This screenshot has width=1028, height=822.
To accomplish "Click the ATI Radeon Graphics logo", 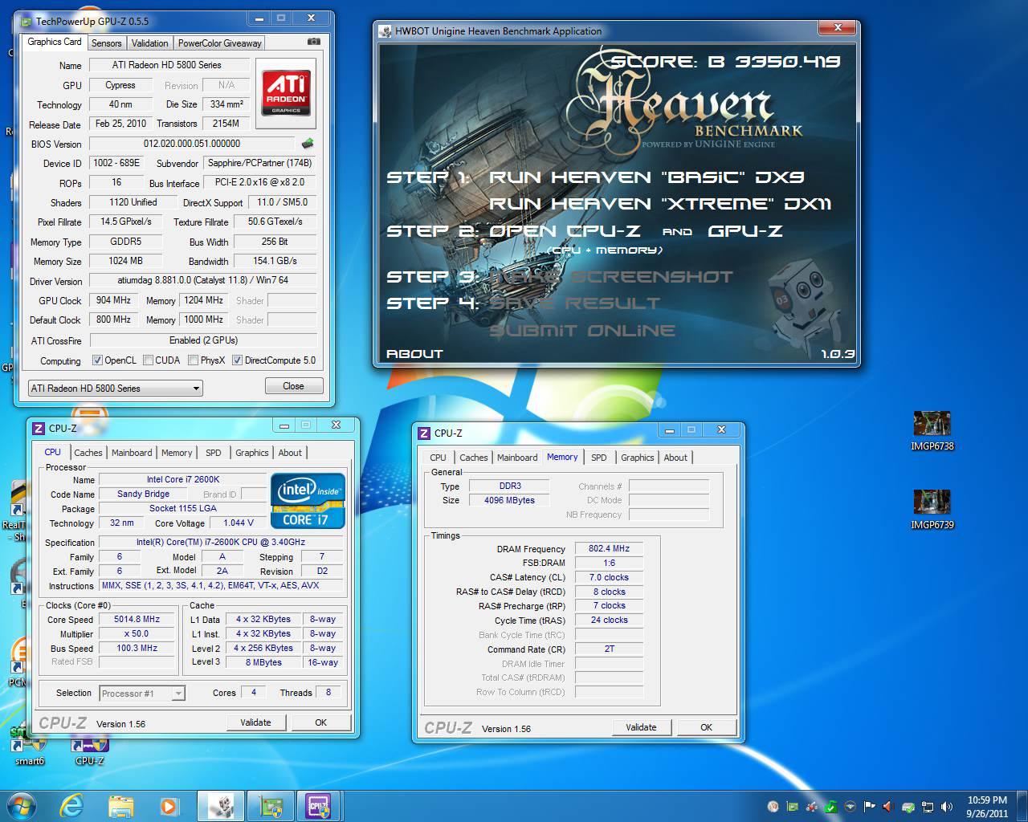I will click(286, 93).
